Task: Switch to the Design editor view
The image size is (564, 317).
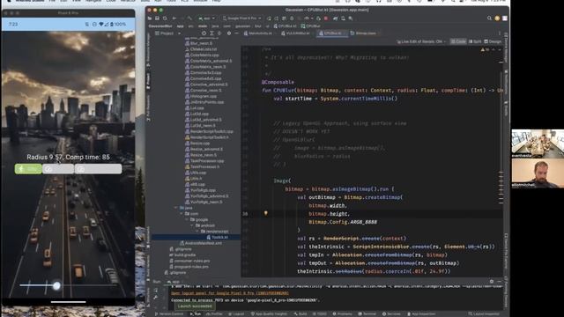Action: 493,41
